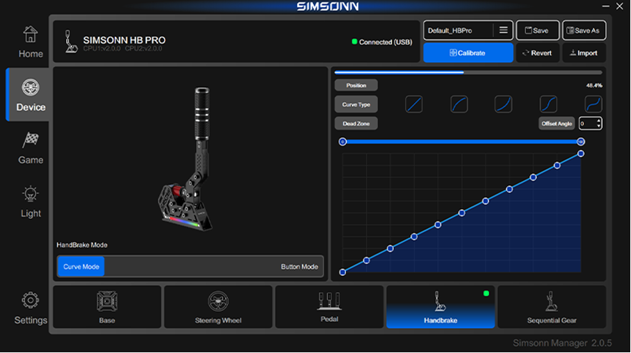Switch to the Base device tab

107,307
